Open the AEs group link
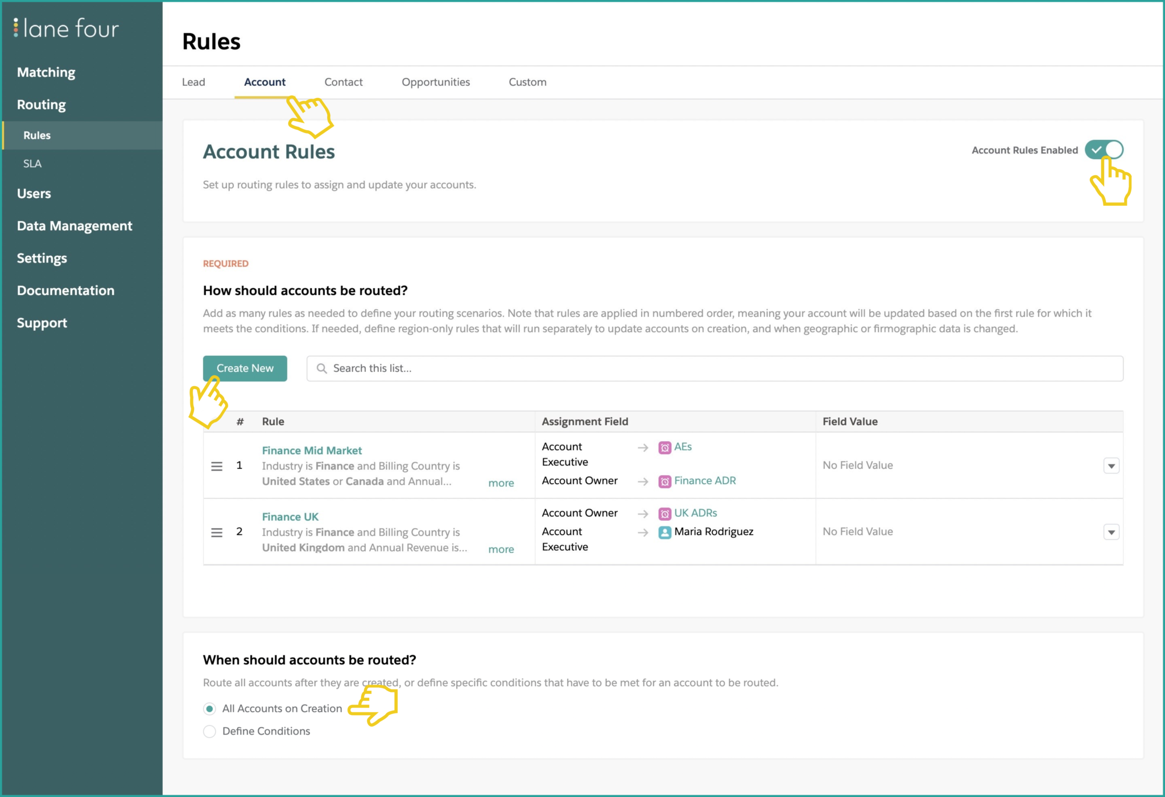 (683, 447)
